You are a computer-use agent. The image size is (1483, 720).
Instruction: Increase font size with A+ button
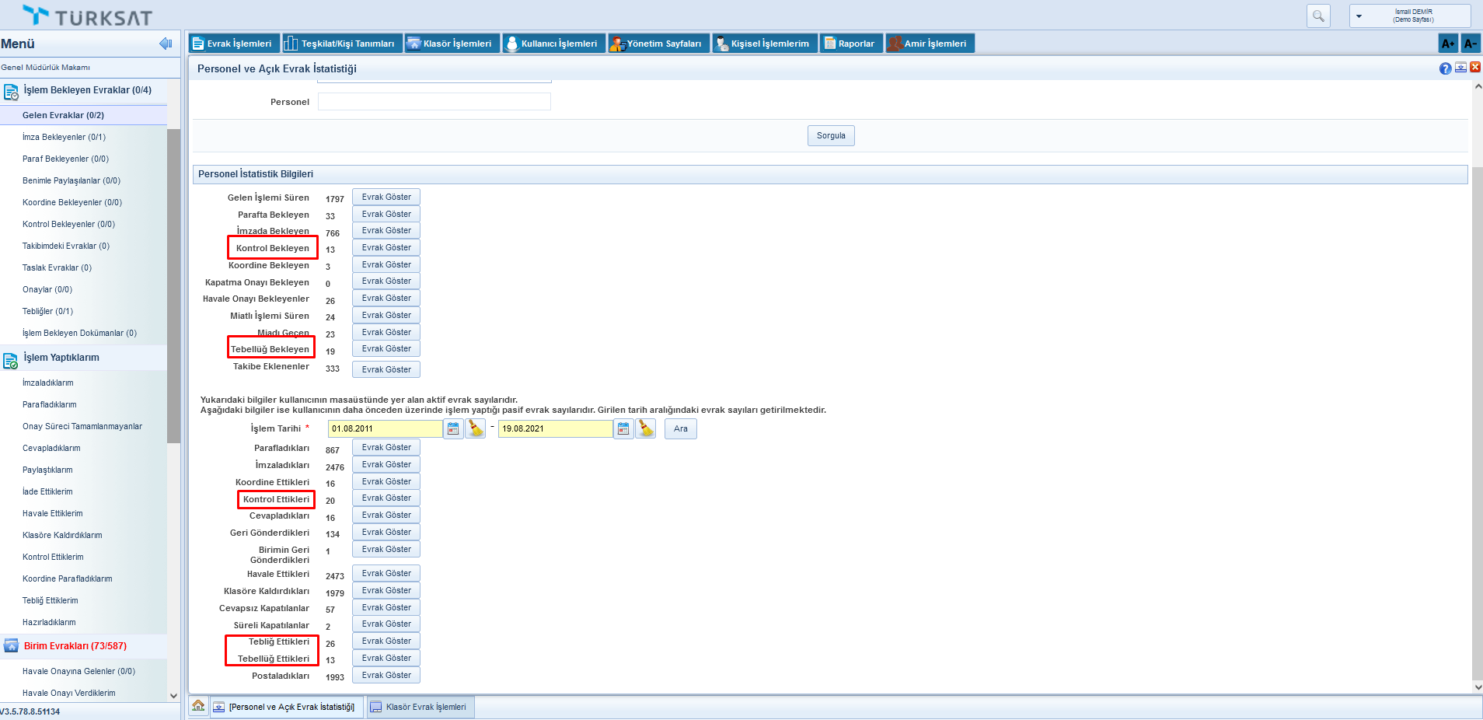coord(1447,44)
